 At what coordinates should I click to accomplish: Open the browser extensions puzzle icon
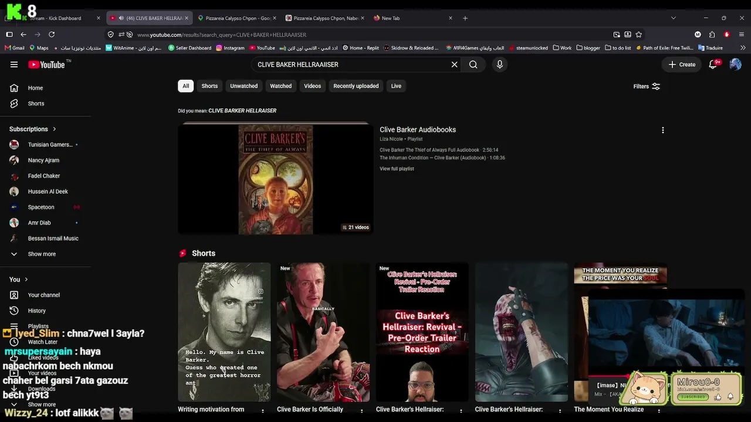[x=712, y=35]
